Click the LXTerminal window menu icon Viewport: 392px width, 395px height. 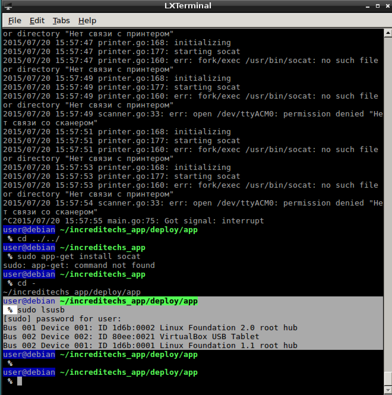pos(8,6)
